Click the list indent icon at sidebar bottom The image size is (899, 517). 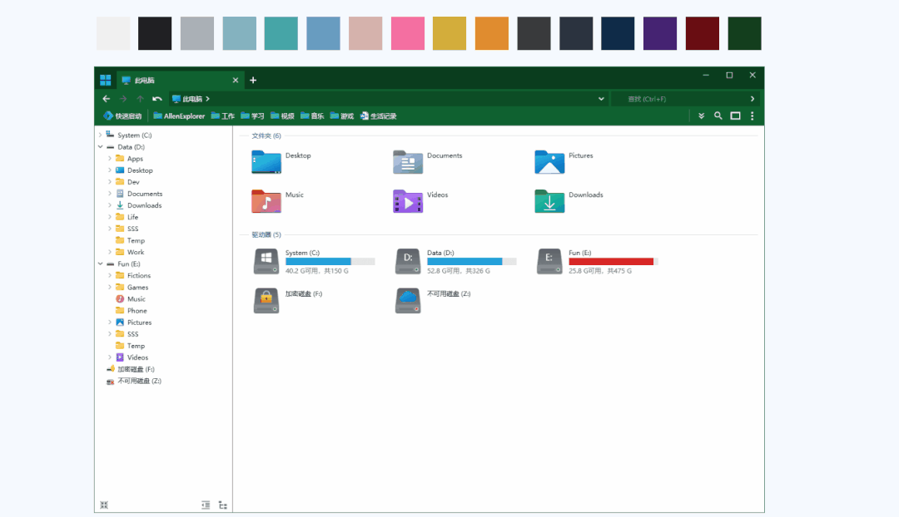tap(206, 505)
